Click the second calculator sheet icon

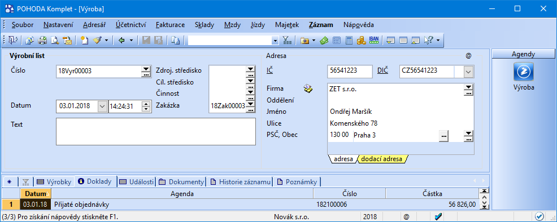click(x=349, y=41)
